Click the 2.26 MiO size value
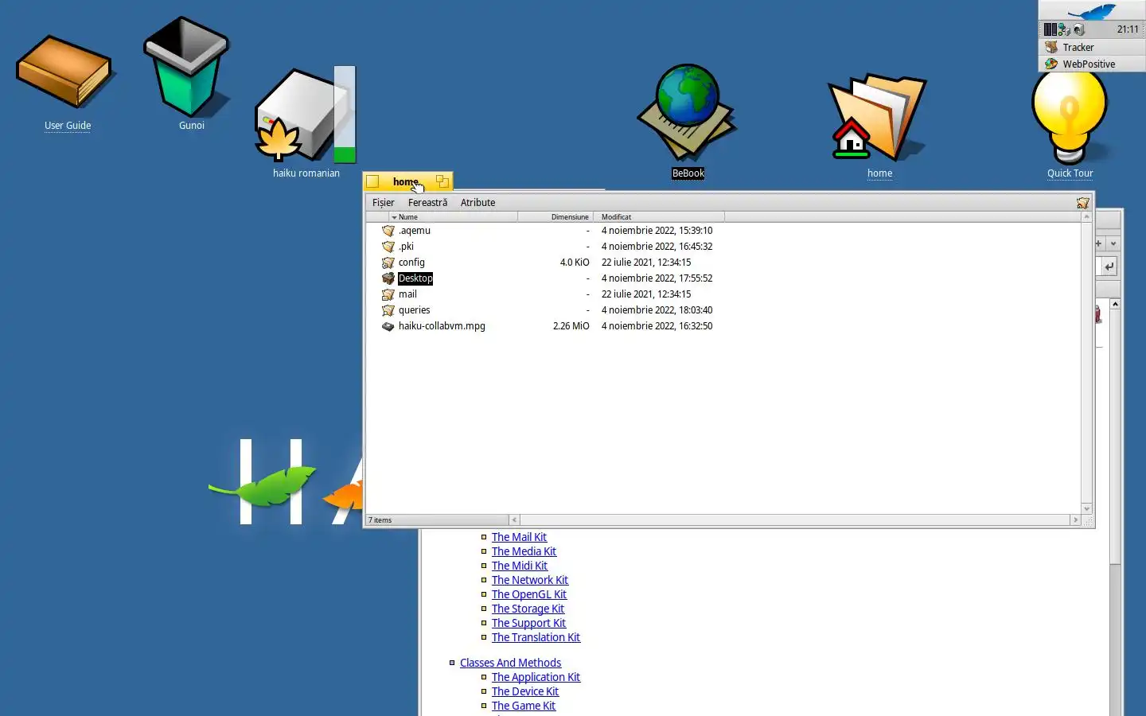 571,326
